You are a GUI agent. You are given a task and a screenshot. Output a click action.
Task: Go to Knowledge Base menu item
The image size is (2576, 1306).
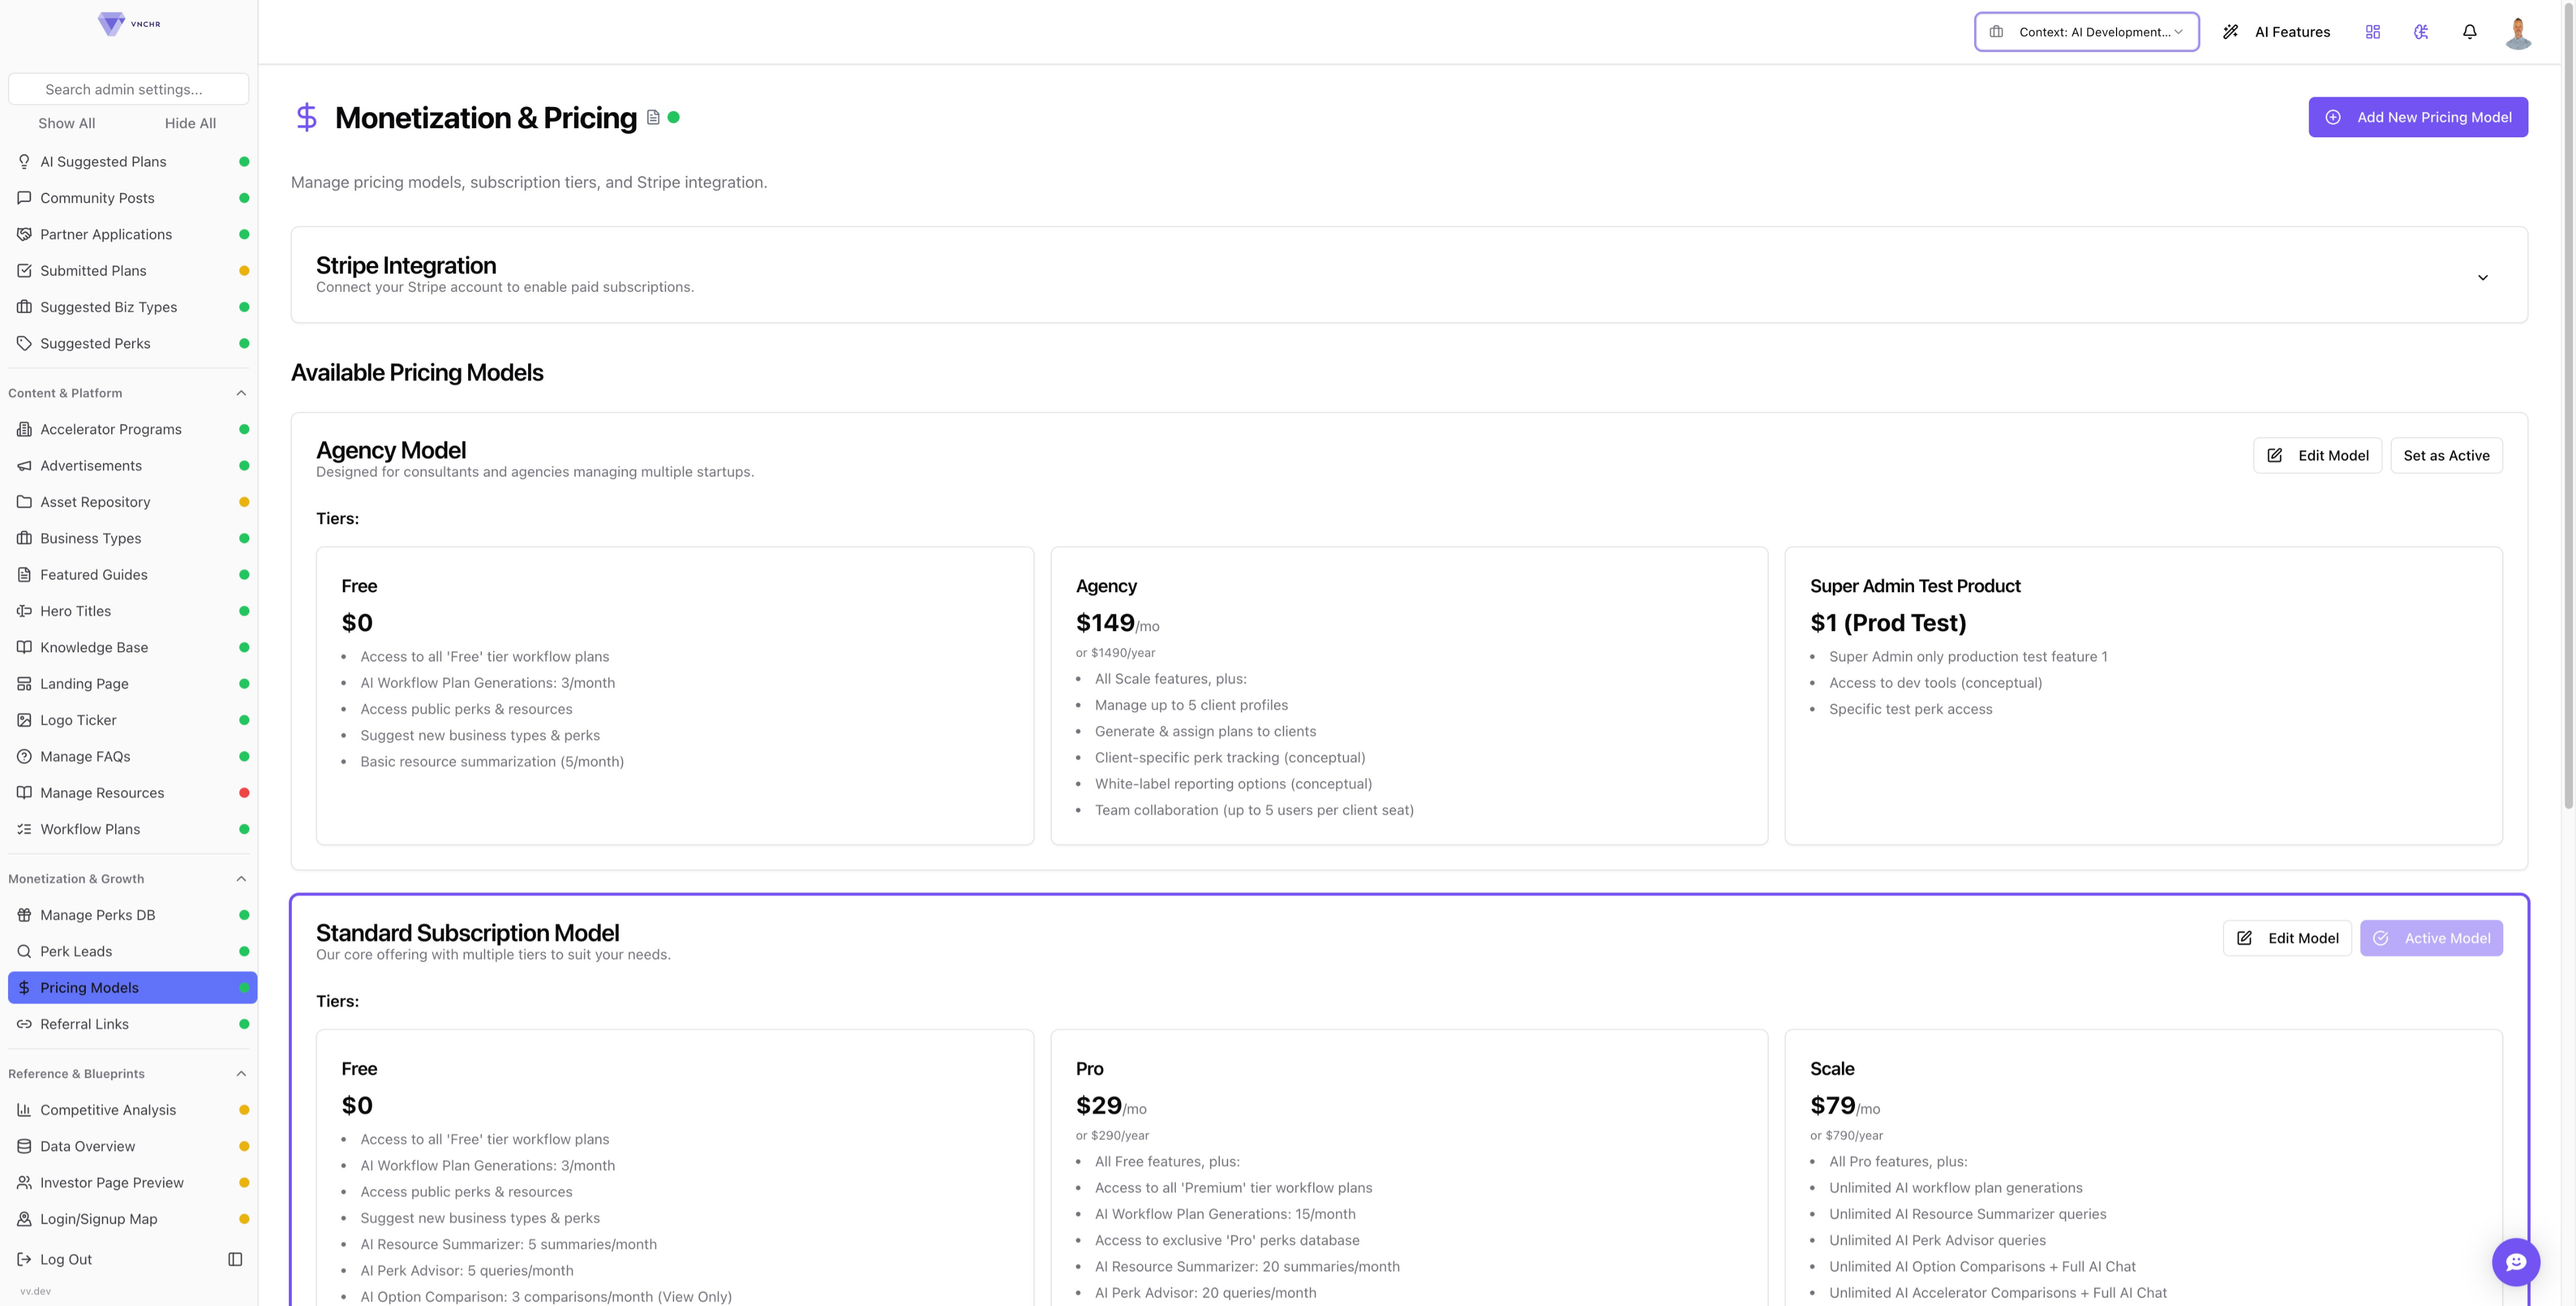pyautogui.click(x=94, y=647)
